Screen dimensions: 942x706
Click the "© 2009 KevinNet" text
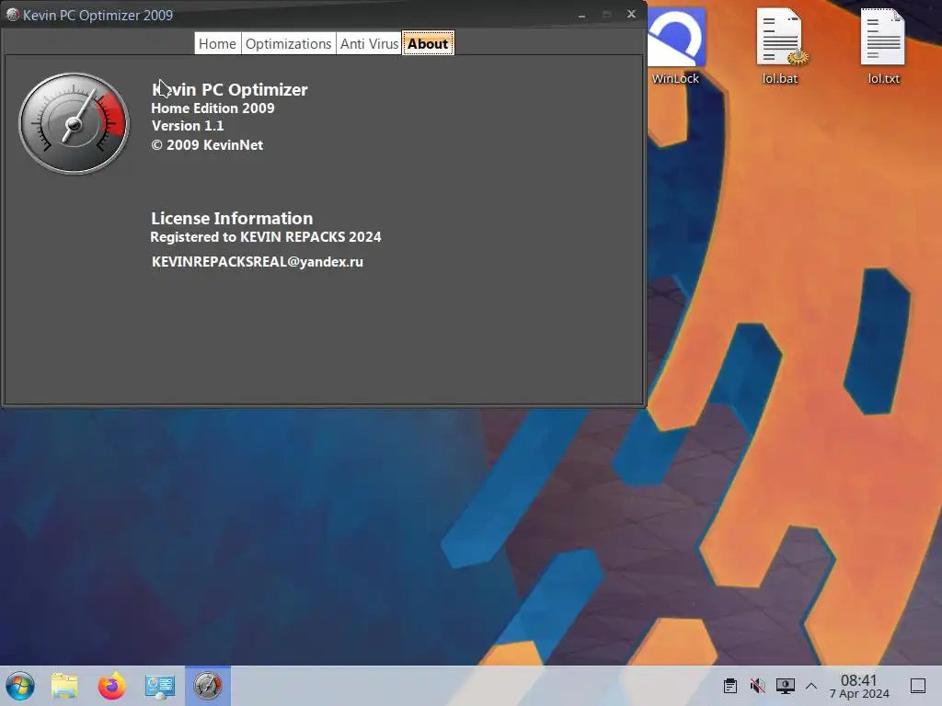click(x=207, y=144)
